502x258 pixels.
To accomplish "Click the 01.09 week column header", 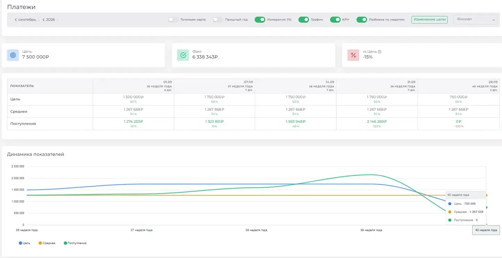I will (x=133, y=86).
